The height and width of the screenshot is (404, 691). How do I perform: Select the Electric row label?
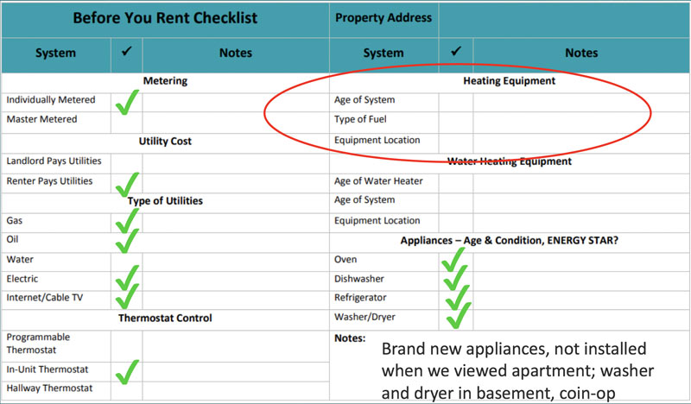coord(22,279)
